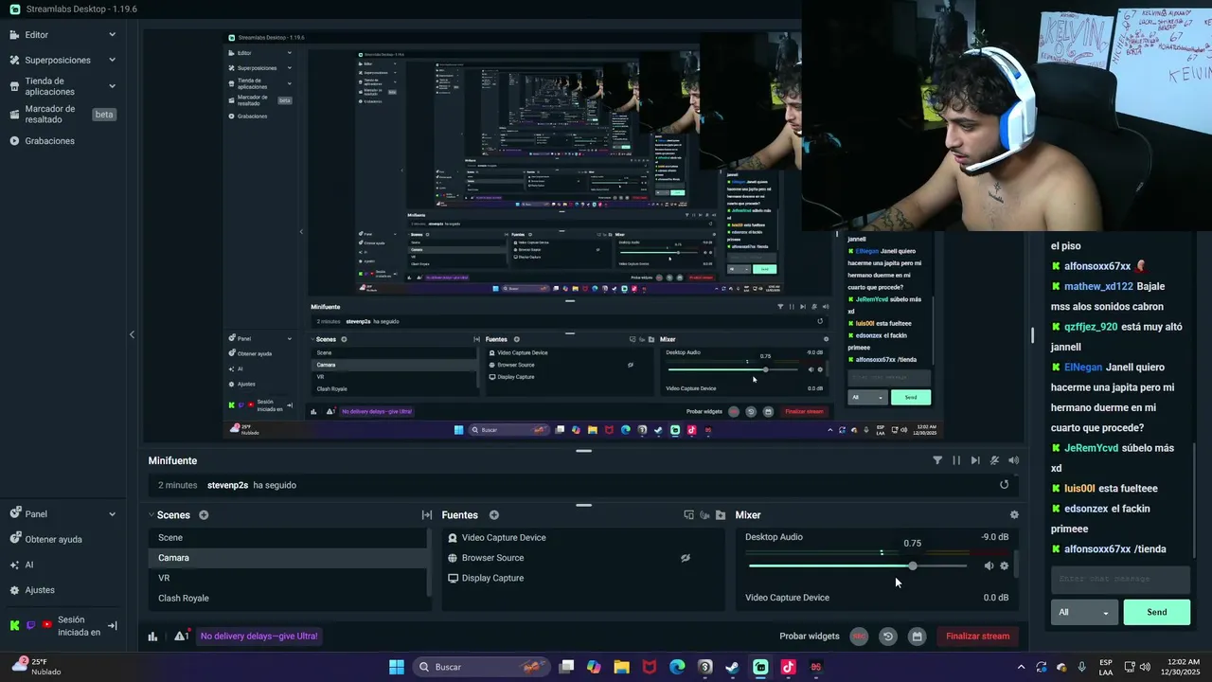Click the mixer panel scrollbar
Viewport: 1212px width, 682px height.
1016,564
